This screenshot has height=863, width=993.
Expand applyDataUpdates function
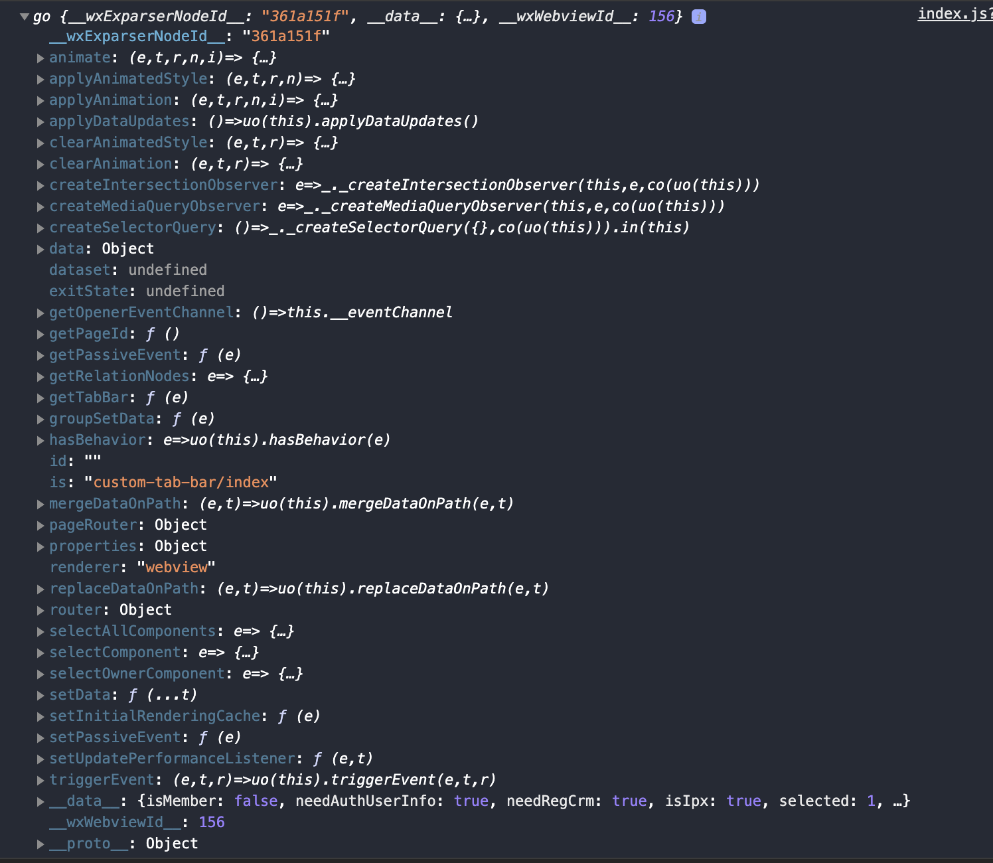pyautogui.click(x=40, y=122)
